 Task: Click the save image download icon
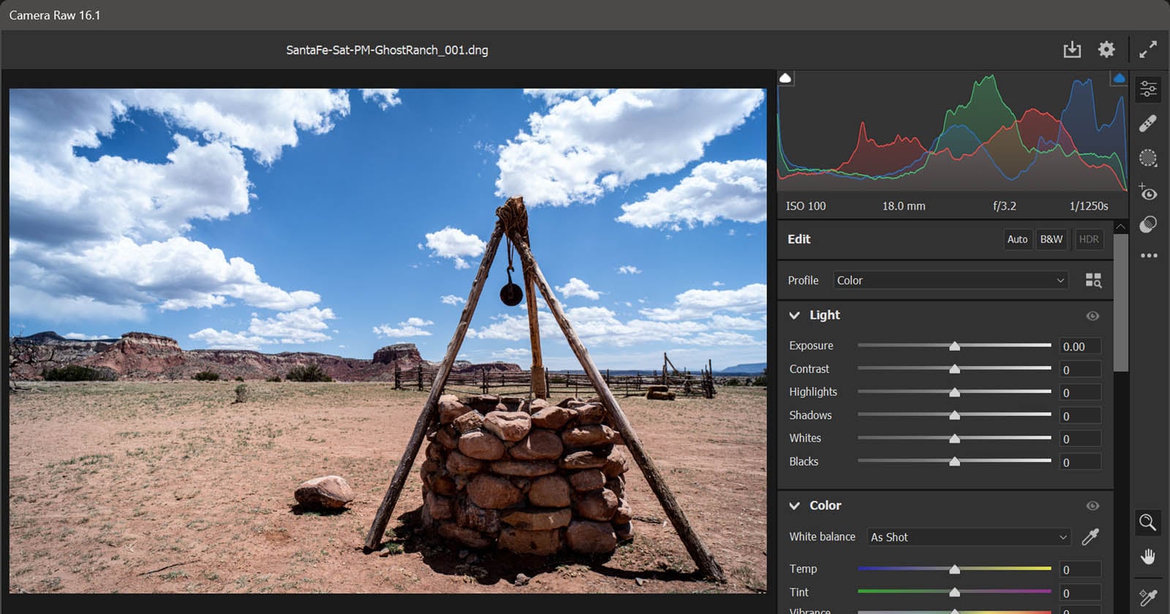coord(1072,50)
